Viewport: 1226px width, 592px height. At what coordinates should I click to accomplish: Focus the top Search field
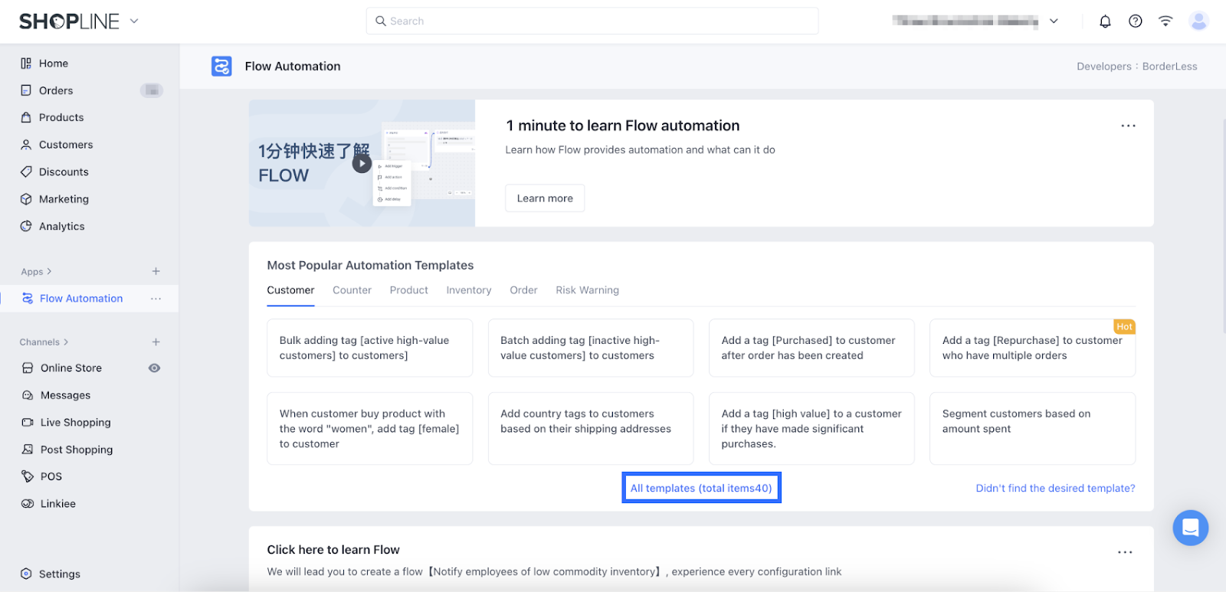(x=592, y=21)
